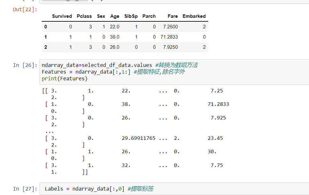This screenshot has height=195, width=309.
Task: Select the Out[22] output prompt
Action: click(x=25, y=10)
